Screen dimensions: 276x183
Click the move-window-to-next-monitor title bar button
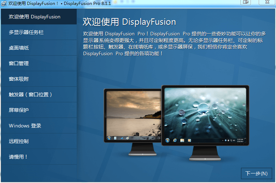pos(246,2)
